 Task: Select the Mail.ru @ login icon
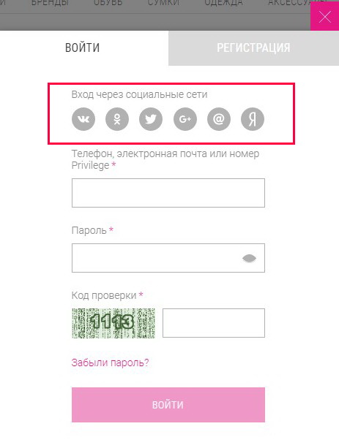(x=219, y=119)
